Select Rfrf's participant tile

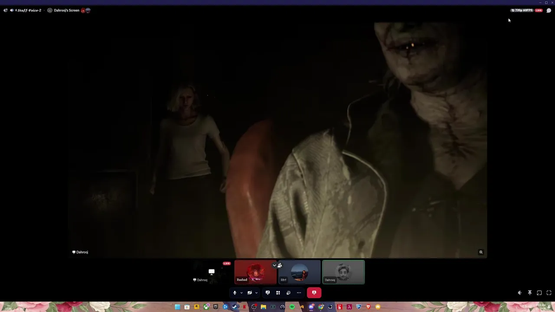click(299, 272)
